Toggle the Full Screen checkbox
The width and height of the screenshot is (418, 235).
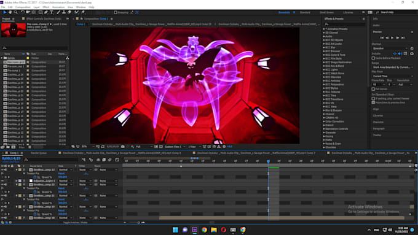click(x=373, y=89)
